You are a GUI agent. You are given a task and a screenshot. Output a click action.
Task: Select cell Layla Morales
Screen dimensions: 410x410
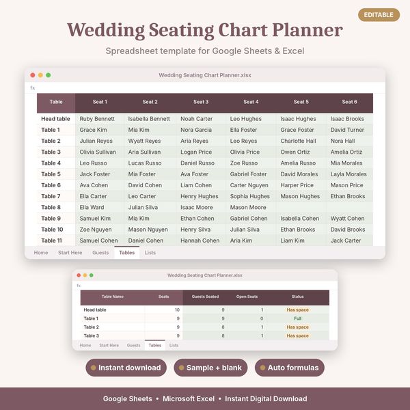coord(350,174)
